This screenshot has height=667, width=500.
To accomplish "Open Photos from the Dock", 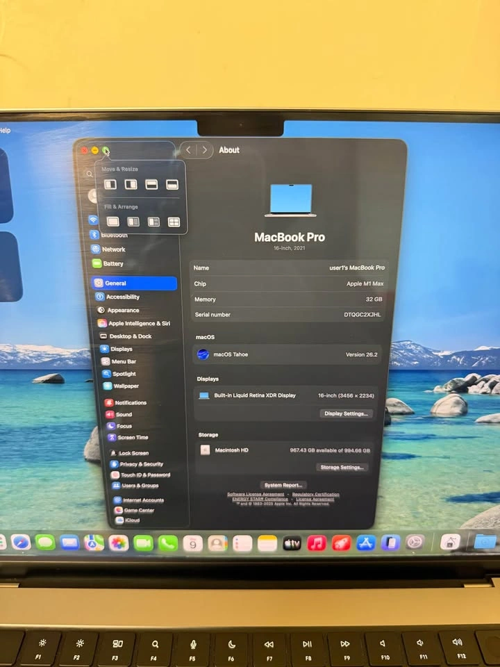I will pos(119,543).
